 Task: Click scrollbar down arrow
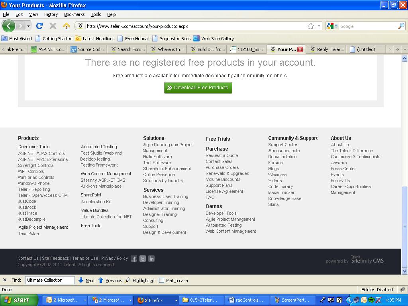(405, 271)
